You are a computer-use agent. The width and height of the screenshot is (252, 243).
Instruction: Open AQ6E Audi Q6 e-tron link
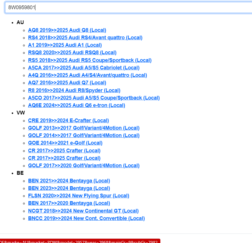[x=76, y=105]
